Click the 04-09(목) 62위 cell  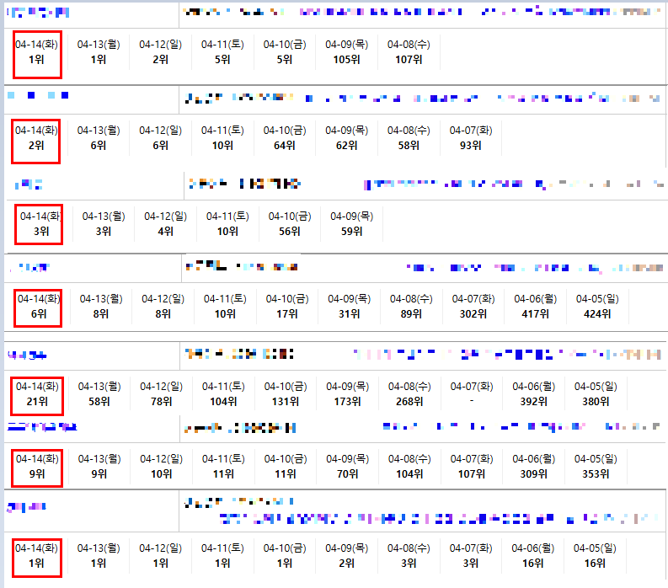346,138
